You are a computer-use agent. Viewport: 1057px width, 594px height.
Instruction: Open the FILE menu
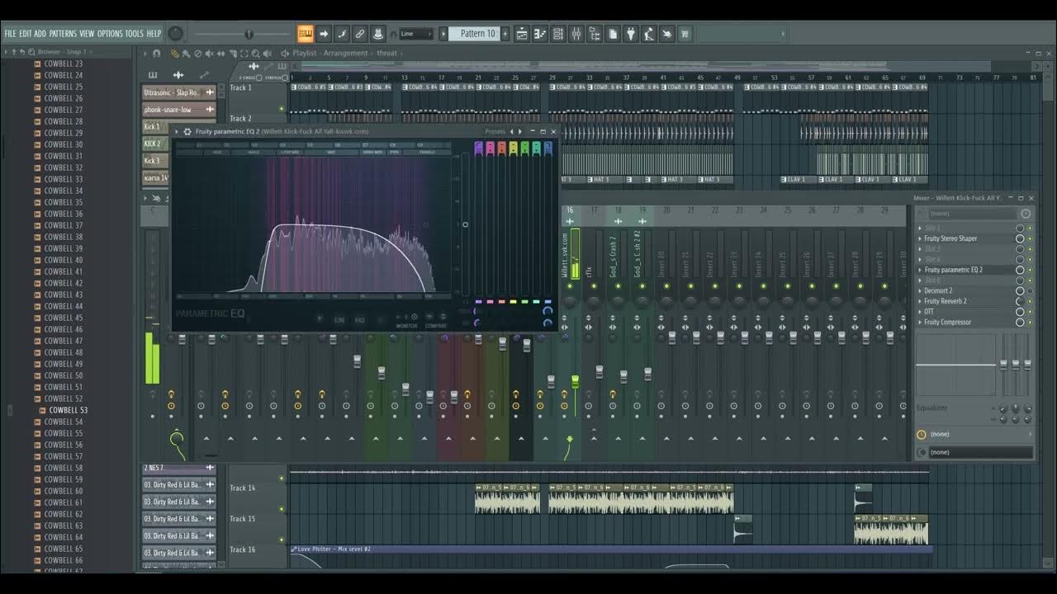[11, 34]
